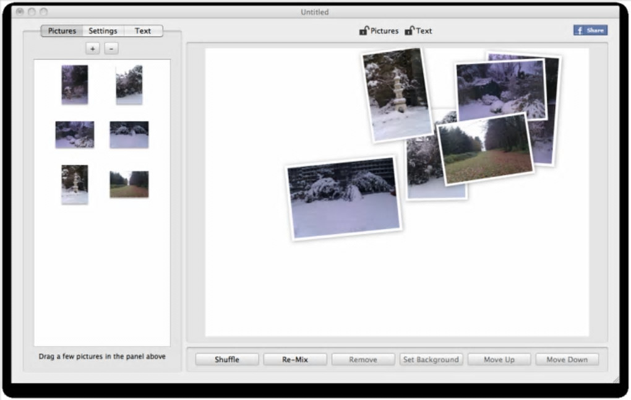Click the Re-Mix button
The height and width of the screenshot is (400, 631).
point(295,359)
